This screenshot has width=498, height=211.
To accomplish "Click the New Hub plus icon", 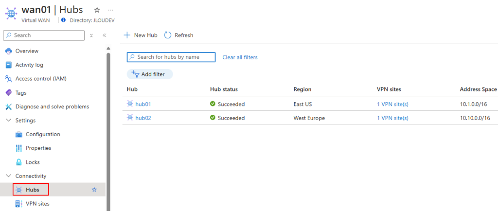I will (127, 35).
